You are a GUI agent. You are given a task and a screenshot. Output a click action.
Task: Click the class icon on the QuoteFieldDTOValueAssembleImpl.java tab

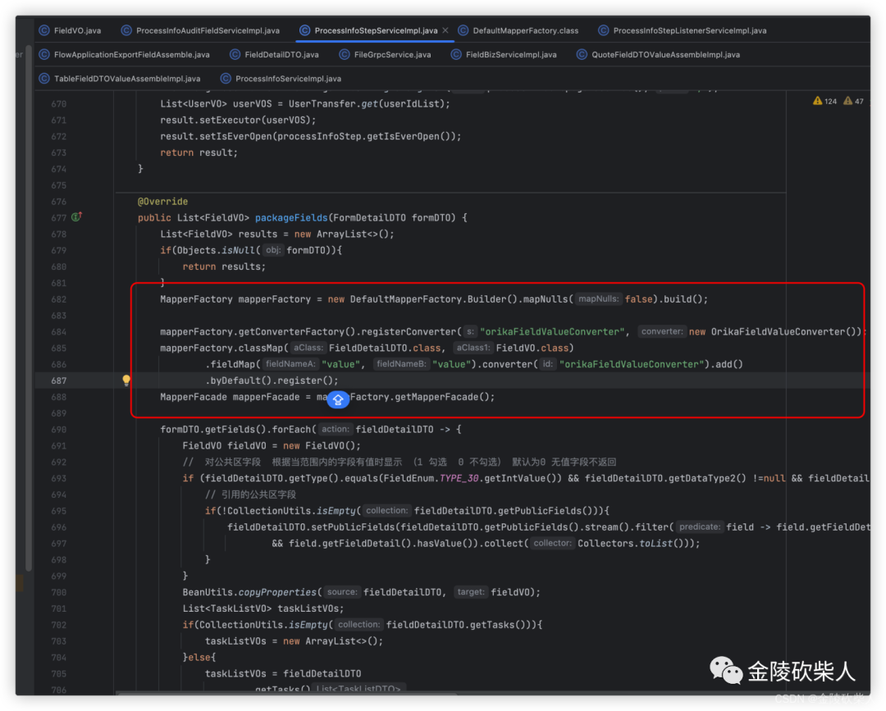coord(582,55)
